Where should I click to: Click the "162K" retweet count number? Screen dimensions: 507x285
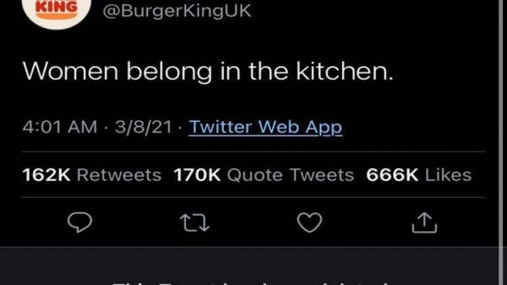coord(47,175)
